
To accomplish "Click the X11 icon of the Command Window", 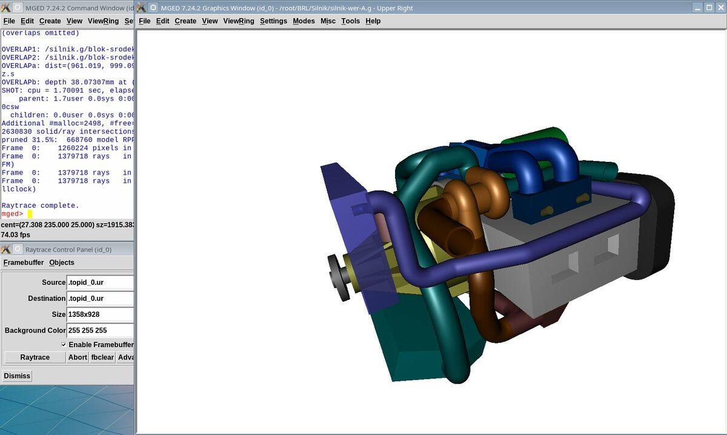I will pyautogui.click(x=6, y=8).
